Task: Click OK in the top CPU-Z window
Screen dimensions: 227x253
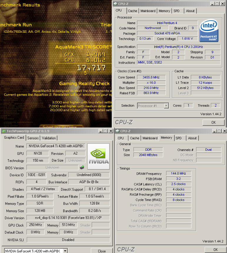Action: pos(213,123)
